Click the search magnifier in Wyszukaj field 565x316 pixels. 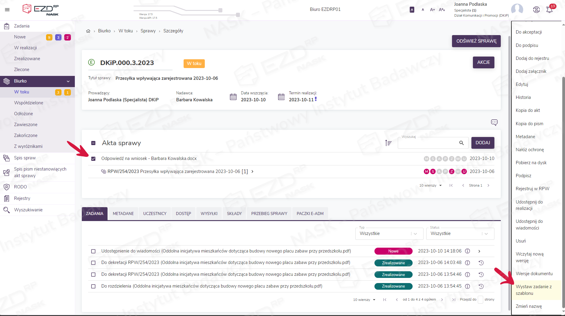461,143
